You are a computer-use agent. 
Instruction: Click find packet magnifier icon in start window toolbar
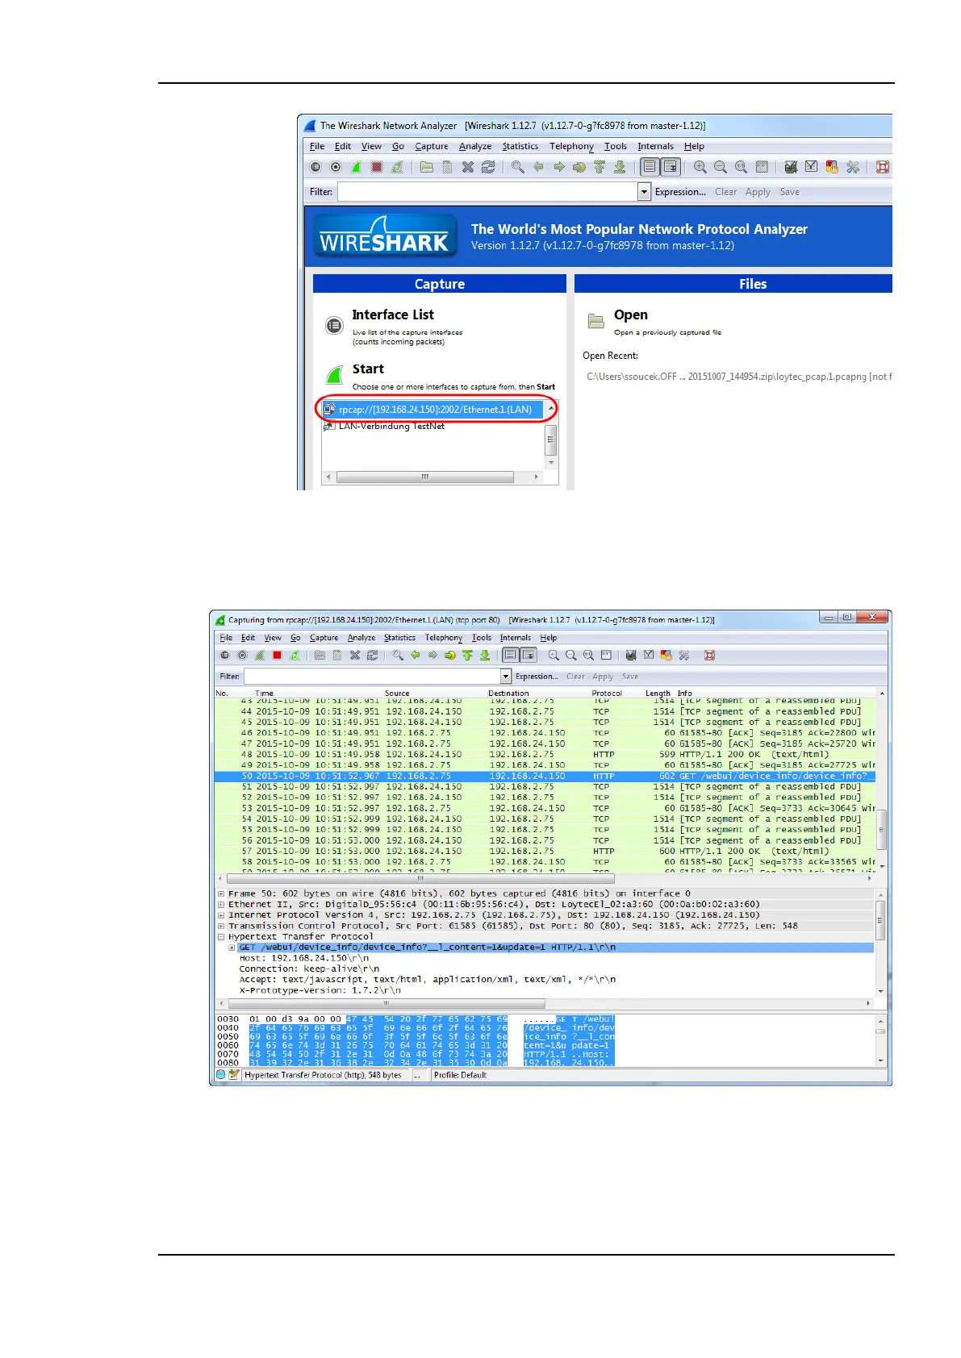517,167
